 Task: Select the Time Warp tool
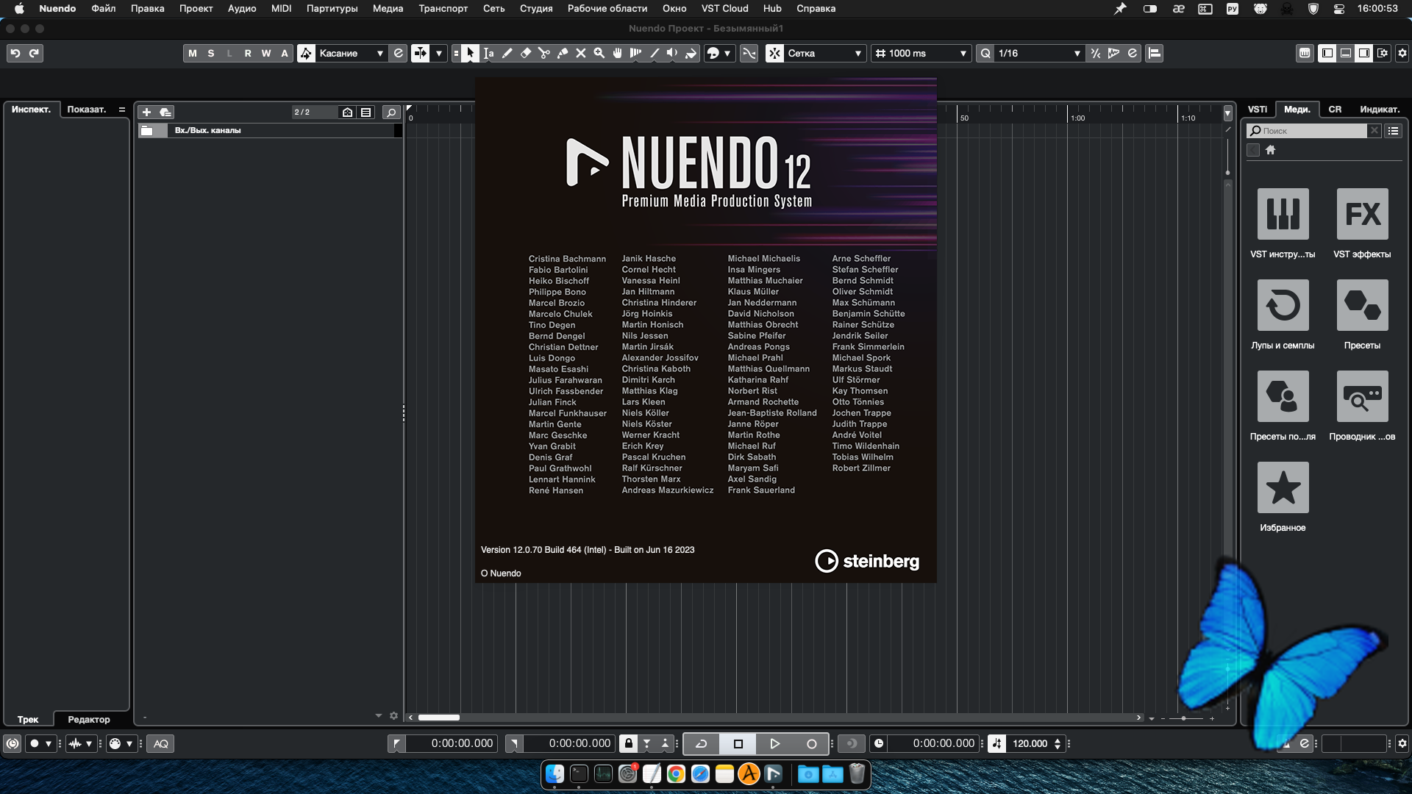pos(636,53)
